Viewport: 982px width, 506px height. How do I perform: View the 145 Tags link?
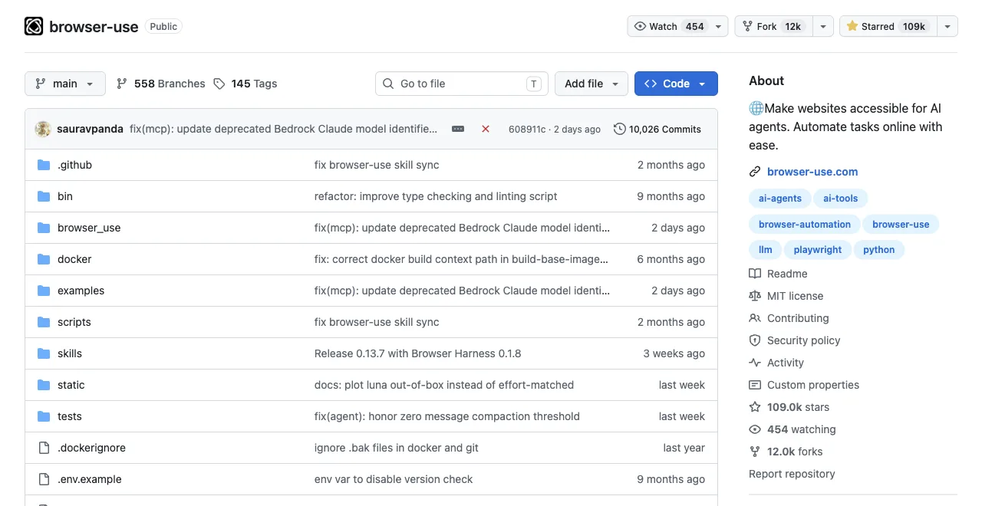click(x=245, y=84)
